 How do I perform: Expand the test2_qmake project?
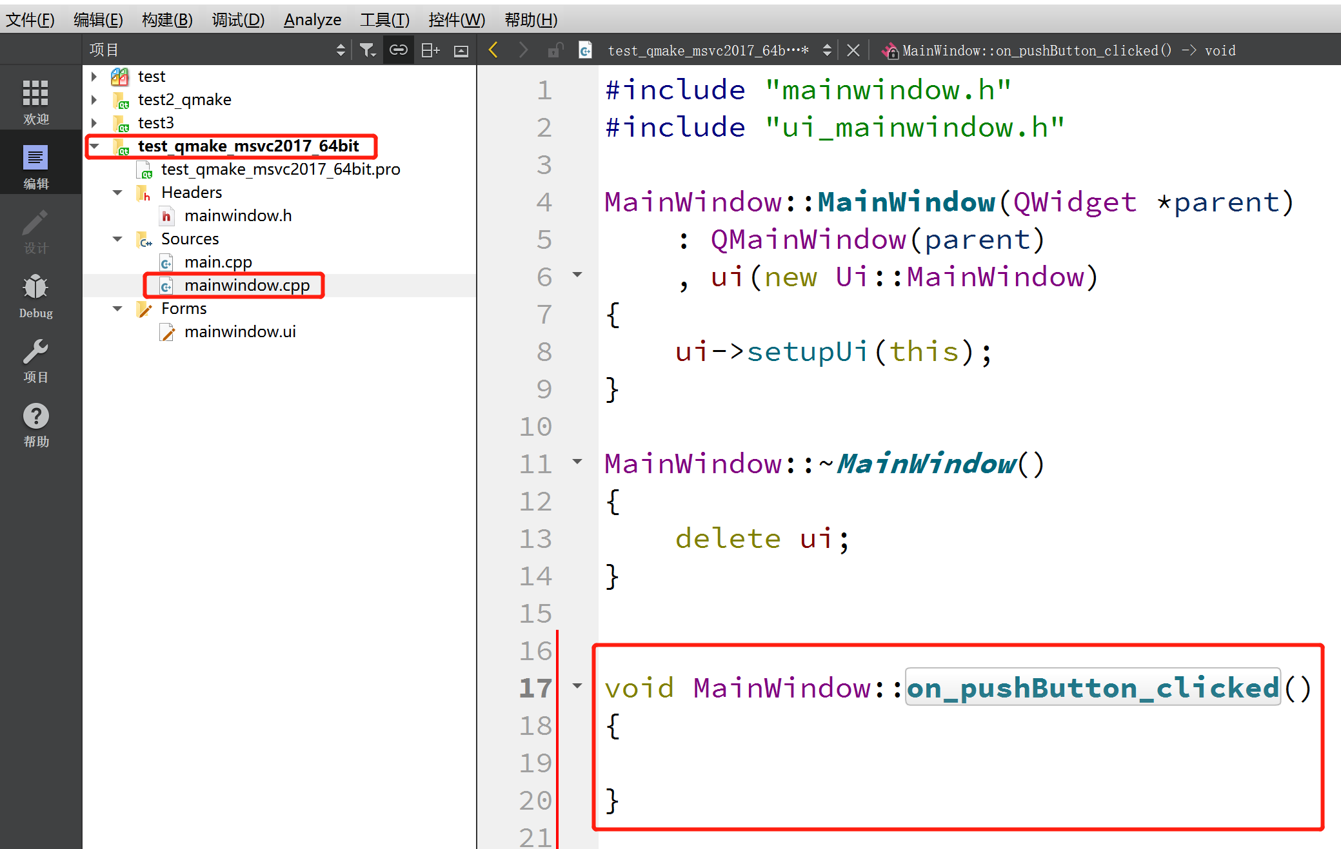95,100
